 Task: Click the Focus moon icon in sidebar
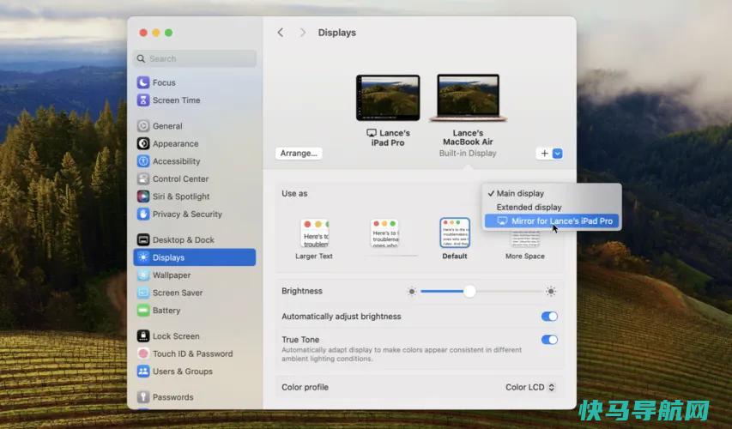tap(143, 82)
